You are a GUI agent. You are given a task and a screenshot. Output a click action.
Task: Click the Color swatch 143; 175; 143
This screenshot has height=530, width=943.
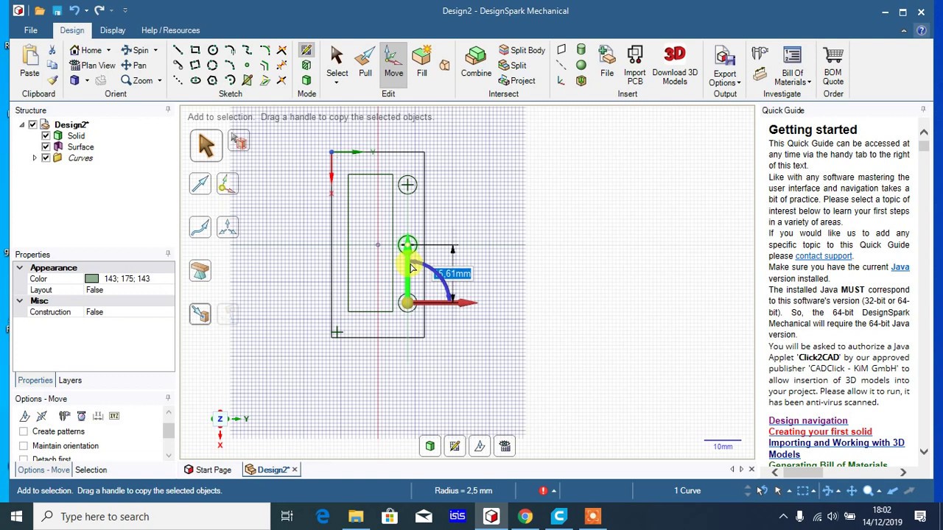pos(91,279)
